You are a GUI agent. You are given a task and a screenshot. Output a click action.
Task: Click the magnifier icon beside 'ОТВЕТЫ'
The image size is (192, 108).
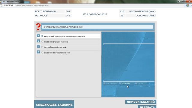(x=120, y=83)
